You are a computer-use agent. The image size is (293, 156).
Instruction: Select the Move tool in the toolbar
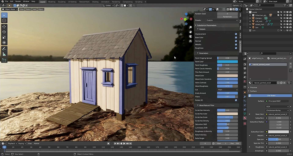(4, 26)
